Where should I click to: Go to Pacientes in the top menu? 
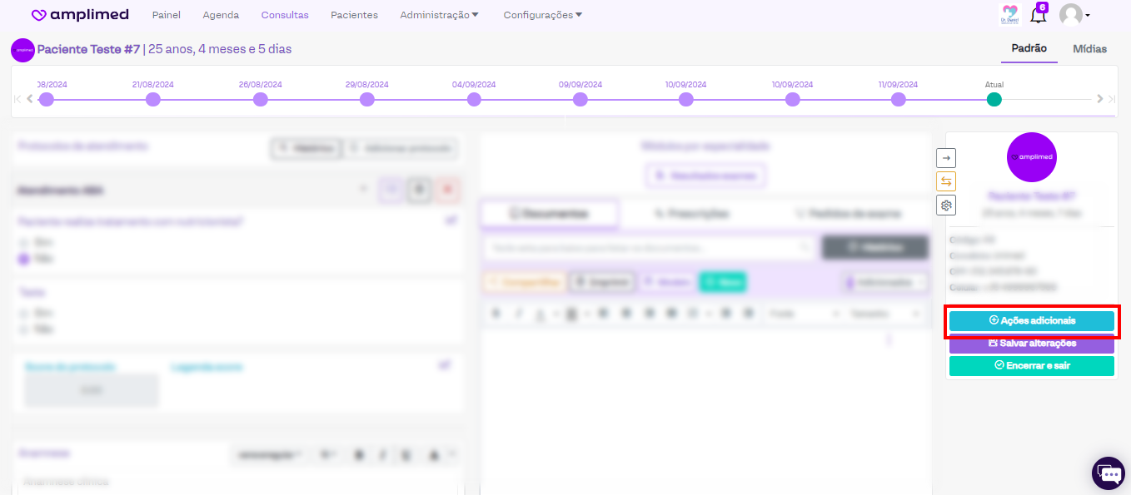point(354,15)
